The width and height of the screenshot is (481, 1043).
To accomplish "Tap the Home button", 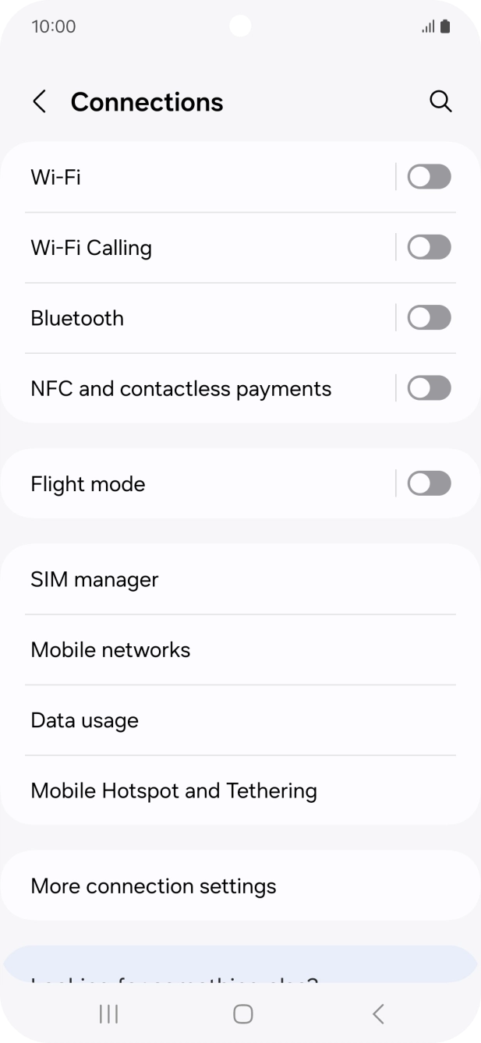I will coord(242,1014).
